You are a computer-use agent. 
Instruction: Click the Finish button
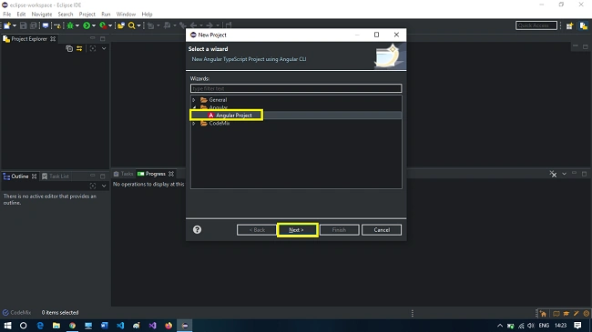pos(339,230)
